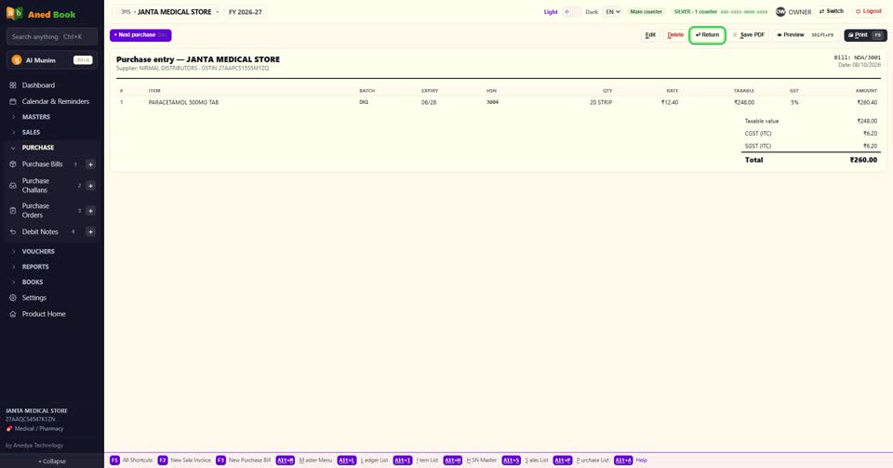Open Alt+S Sales List shortcut

point(525,460)
